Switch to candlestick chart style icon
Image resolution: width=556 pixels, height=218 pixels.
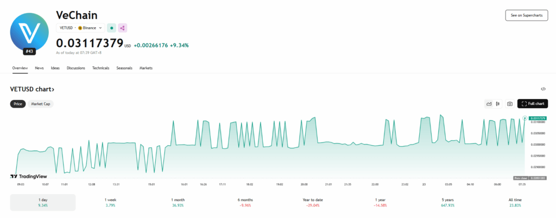[498, 104]
